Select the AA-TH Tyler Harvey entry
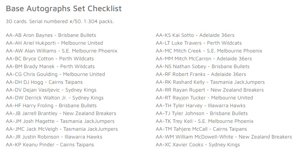 (x=201, y=105)
